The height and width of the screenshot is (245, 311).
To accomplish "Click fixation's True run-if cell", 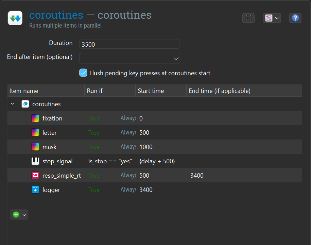I will (x=94, y=118).
